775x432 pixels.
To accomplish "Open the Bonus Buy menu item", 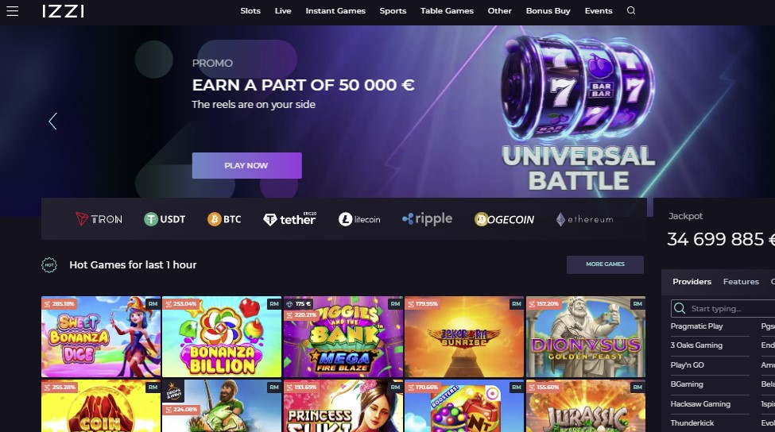I will 548,11.
